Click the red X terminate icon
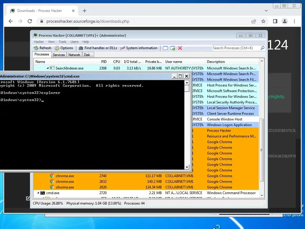This screenshot has width=305, height=229. tap(180, 48)
